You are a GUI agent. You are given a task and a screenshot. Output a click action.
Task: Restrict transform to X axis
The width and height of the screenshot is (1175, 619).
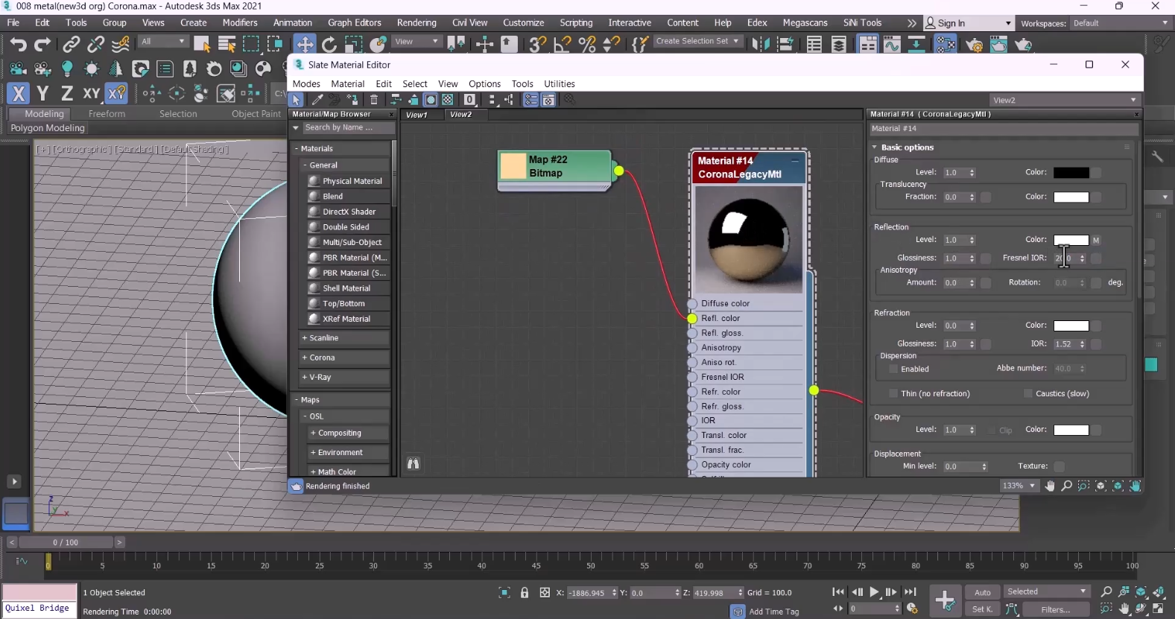[18, 93]
